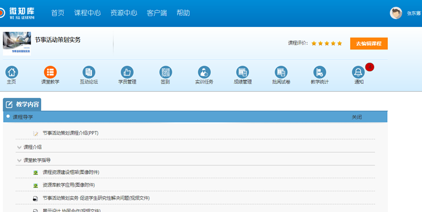Open the 成绩管理 icon
This screenshot has width=422, height=212.
(x=243, y=72)
